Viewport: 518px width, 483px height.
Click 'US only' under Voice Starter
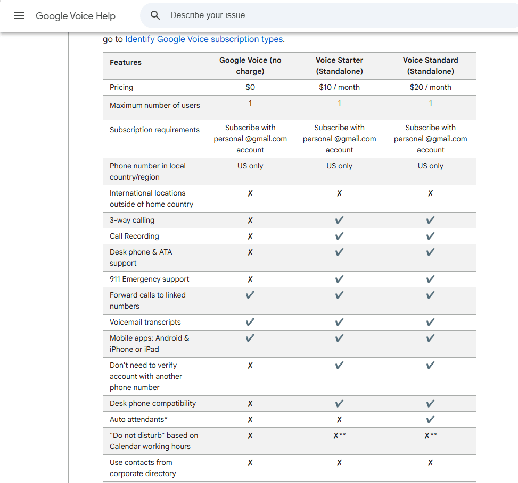pyautogui.click(x=339, y=166)
